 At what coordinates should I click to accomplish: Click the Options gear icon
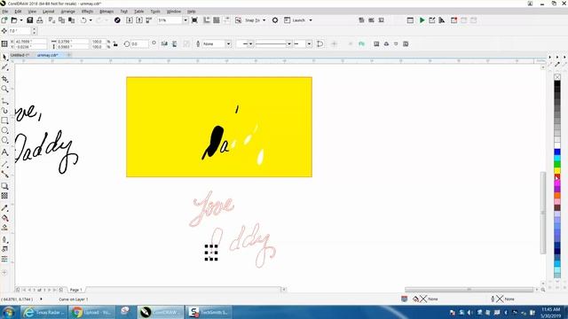(275, 20)
